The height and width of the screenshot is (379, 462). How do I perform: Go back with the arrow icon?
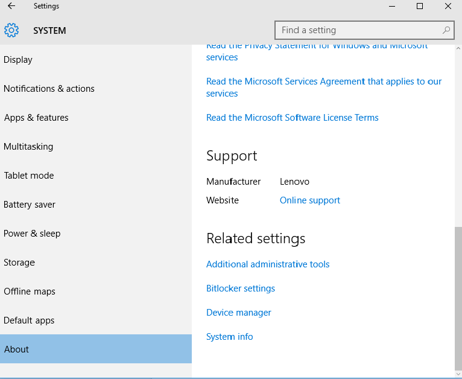coord(11,6)
